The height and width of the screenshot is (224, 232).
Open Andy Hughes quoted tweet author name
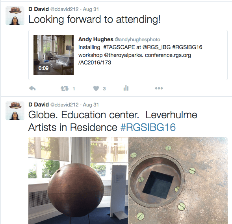pyautogui.click(x=96, y=39)
